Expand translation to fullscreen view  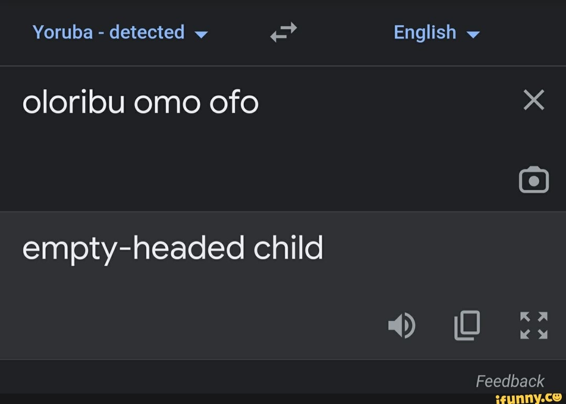pos(533,326)
